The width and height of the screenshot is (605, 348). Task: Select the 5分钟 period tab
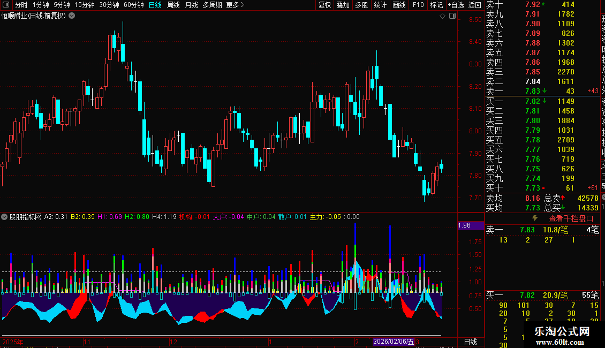point(62,5)
